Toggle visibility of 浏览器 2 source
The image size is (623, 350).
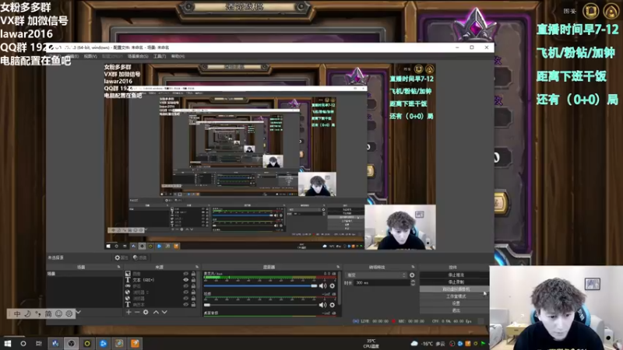click(x=185, y=292)
